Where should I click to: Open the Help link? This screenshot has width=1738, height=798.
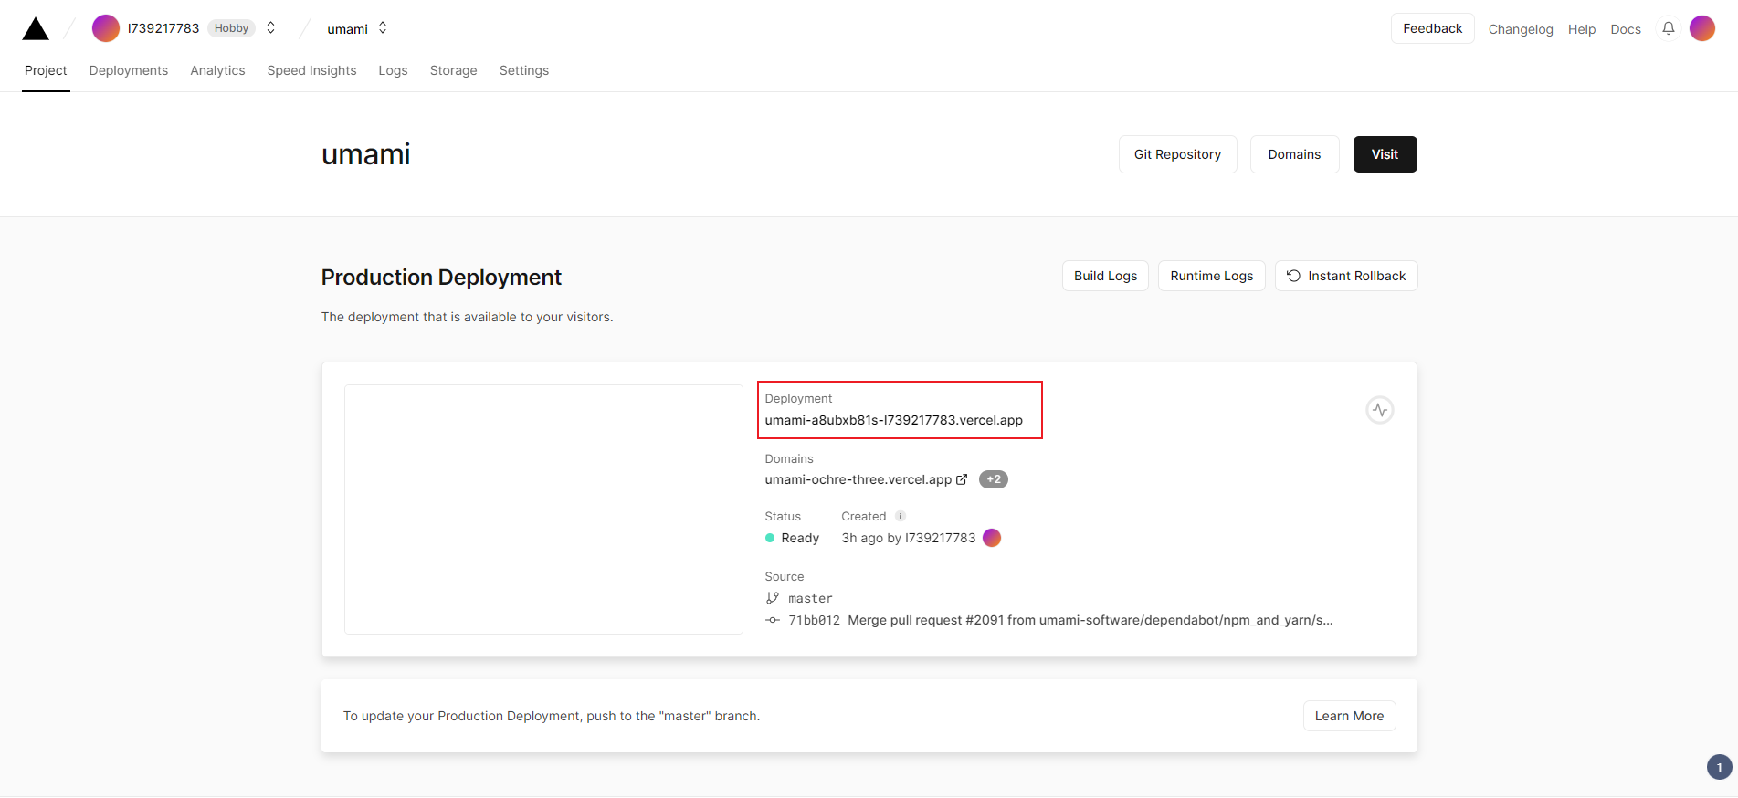point(1582,29)
